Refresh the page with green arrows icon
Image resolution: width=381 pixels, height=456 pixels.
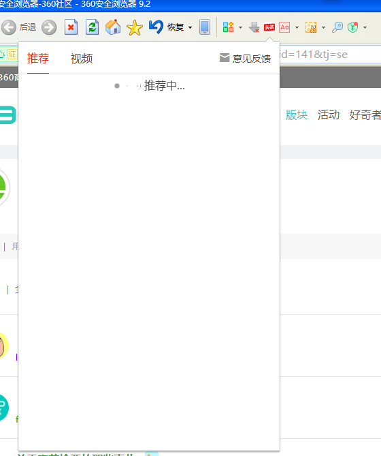click(93, 27)
